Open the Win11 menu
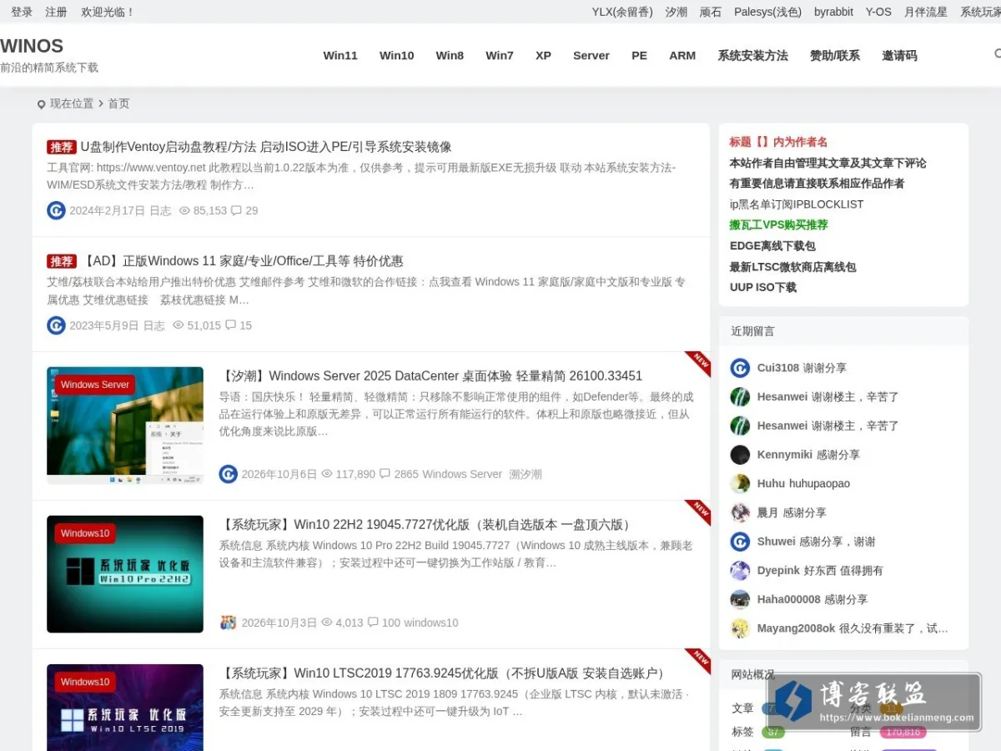Image resolution: width=1001 pixels, height=751 pixels. coord(340,55)
